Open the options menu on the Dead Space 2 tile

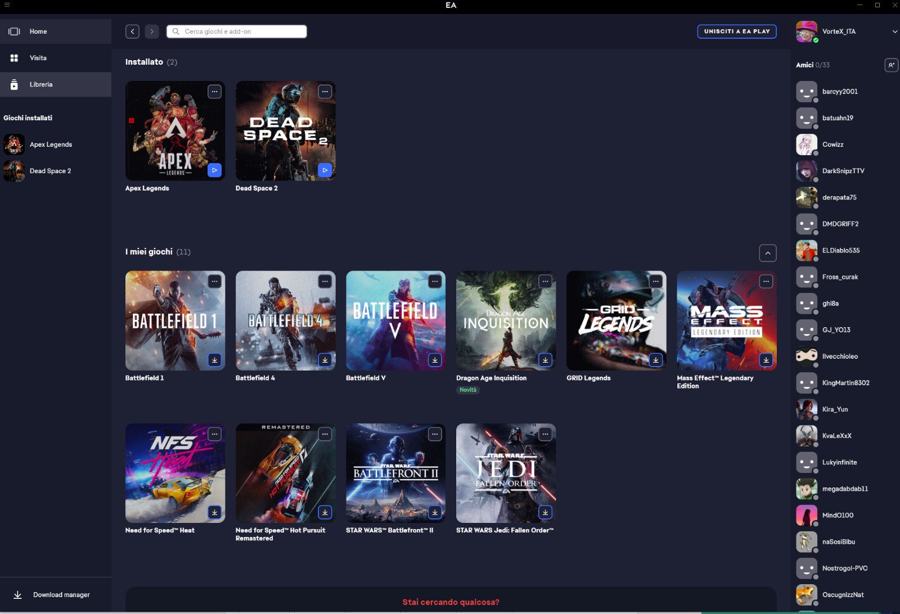click(325, 91)
